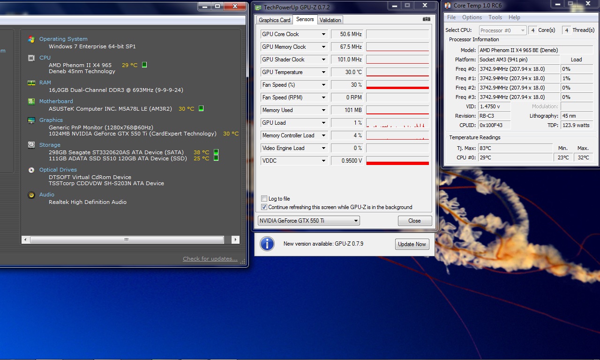The width and height of the screenshot is (600, 360).
Task: Switch to the Graphics Card tab
Action: pos(274,20)
